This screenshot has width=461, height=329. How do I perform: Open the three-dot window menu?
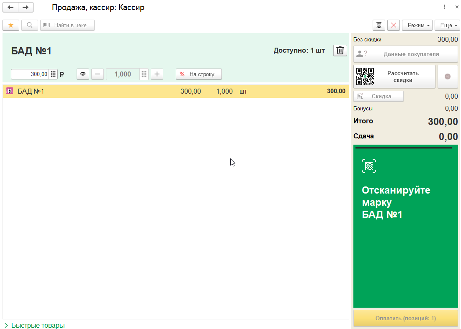click(x=444, y=7)
